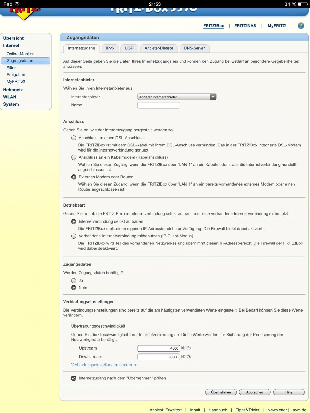Select Zugangsdaten in sidebar
Screen dimensions: 310x413
coord(25,61)
